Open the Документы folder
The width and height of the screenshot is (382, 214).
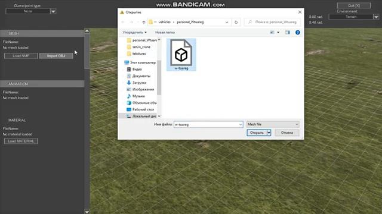point(138,76)
